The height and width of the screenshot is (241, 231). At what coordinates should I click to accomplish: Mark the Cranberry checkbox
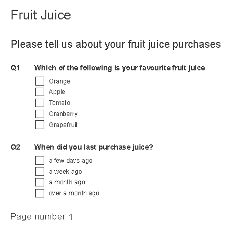[x=39, y=114]
